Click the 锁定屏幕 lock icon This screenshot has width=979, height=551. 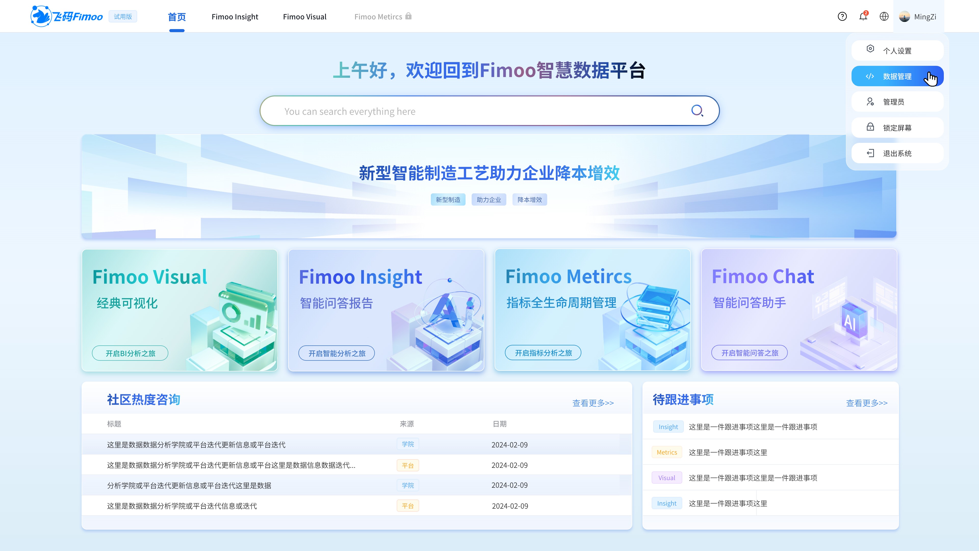870,127
